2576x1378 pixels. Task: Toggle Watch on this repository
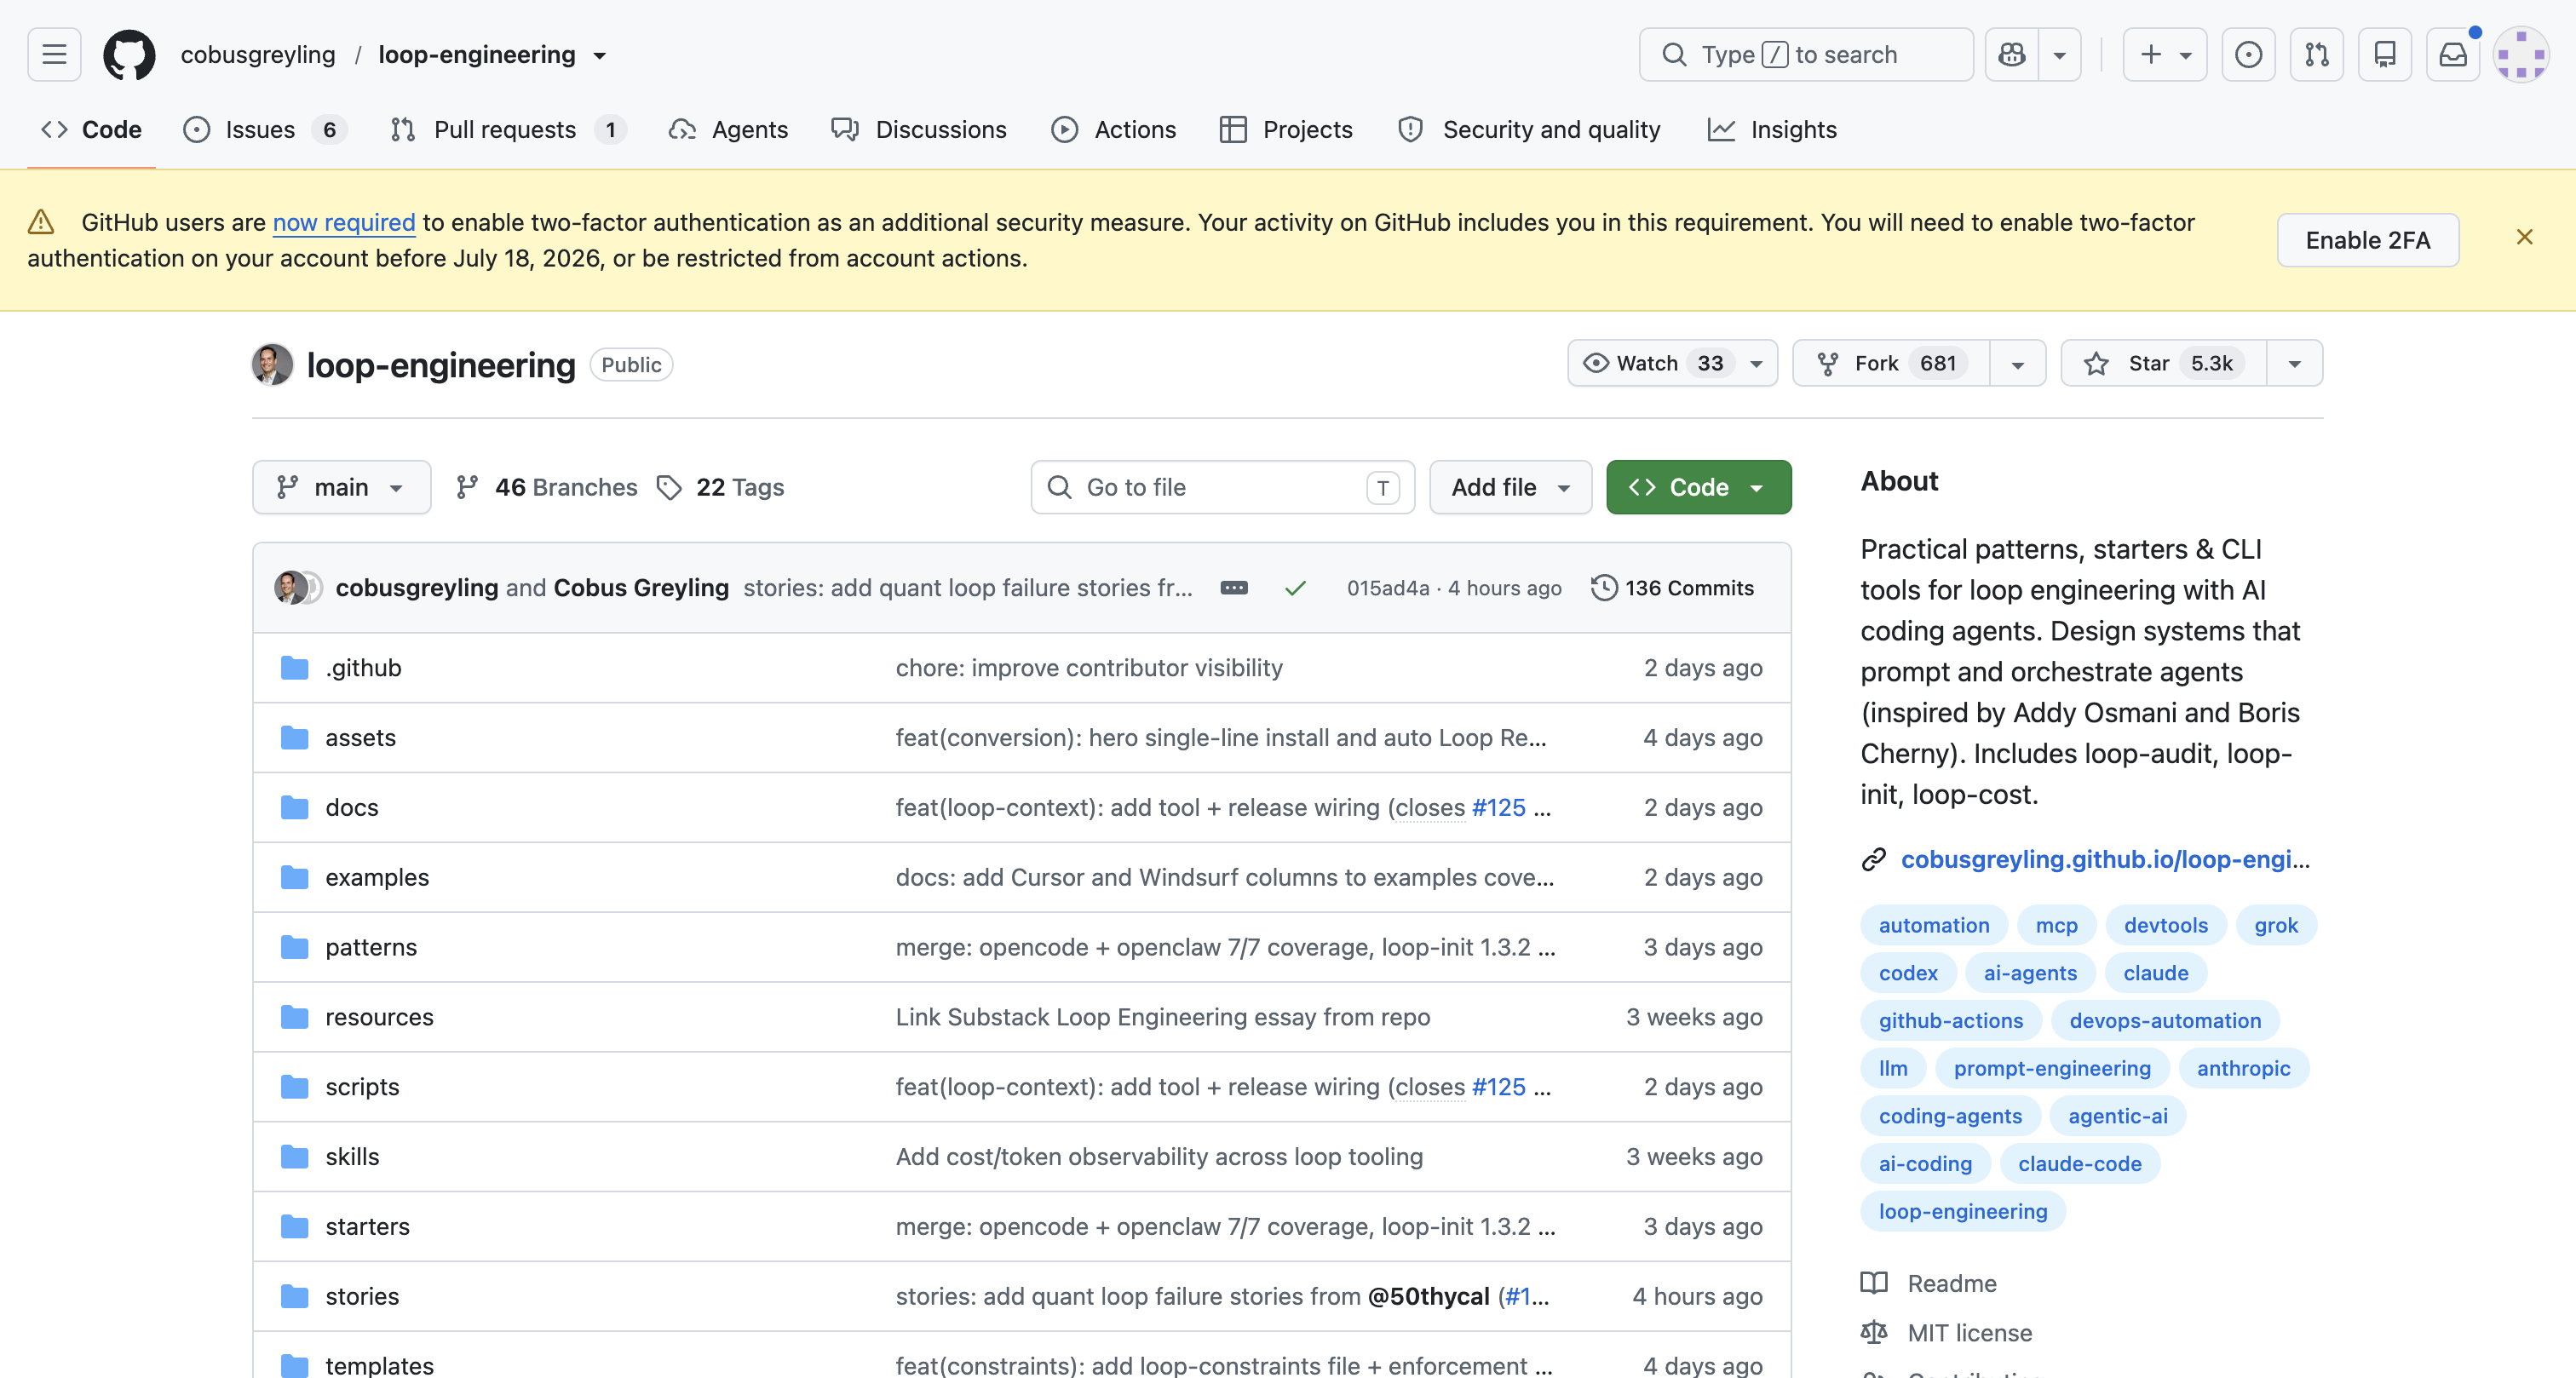point(1672,363)
